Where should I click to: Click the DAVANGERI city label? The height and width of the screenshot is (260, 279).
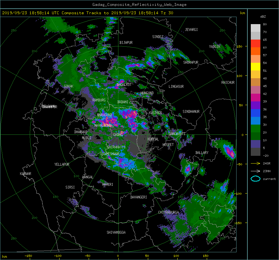click(139, 197)
